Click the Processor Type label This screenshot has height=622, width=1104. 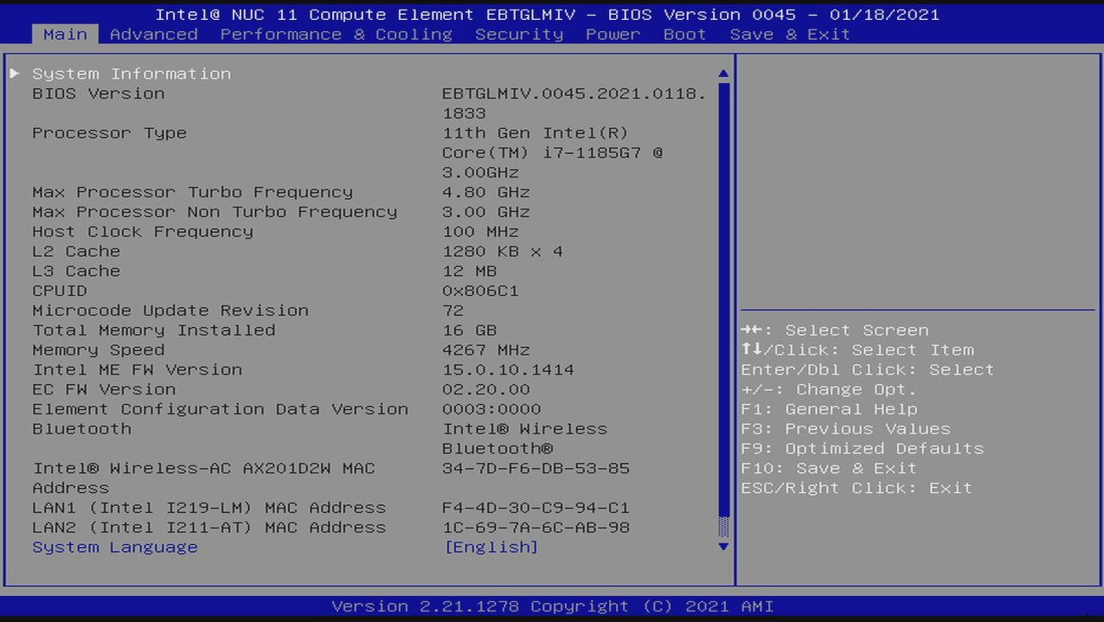[x=109, y=133]
